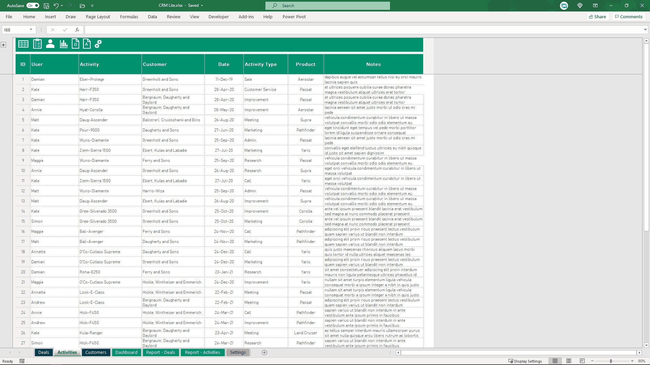
Task: Open the Power Pivot tab
Action: [x=294, y=17]
